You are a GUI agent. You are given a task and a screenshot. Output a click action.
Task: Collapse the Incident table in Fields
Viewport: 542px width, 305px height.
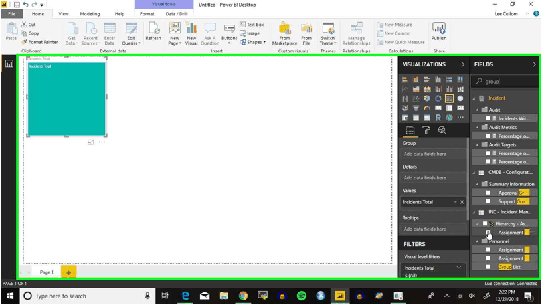[474, 98]
